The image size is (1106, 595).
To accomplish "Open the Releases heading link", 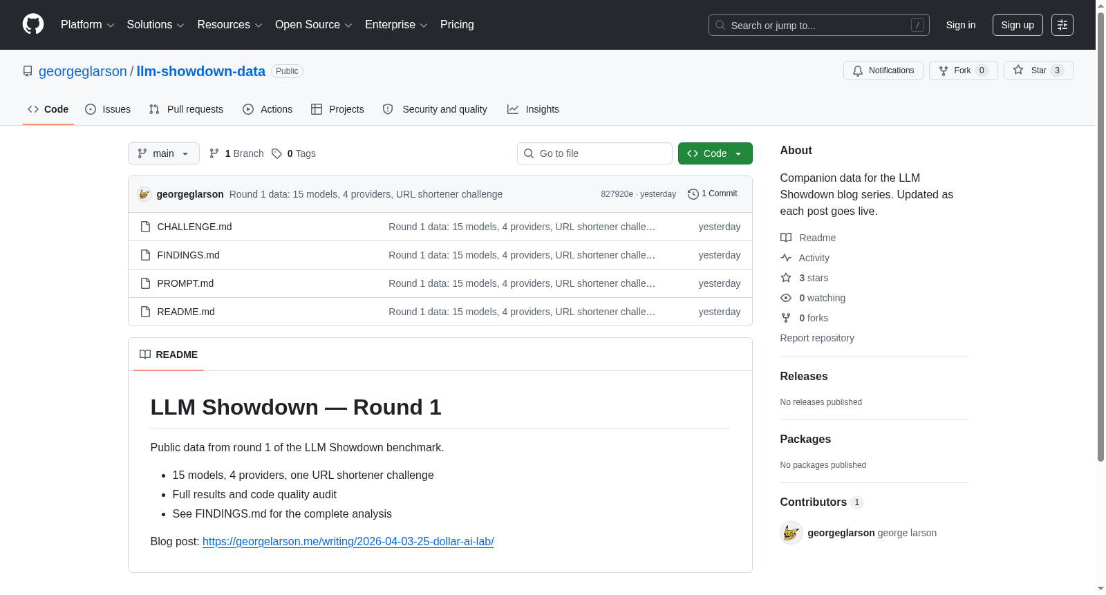I will click(x=804, y=377).
